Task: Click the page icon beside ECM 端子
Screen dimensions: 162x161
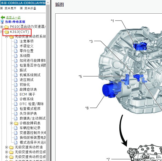Action: point(16,94)
